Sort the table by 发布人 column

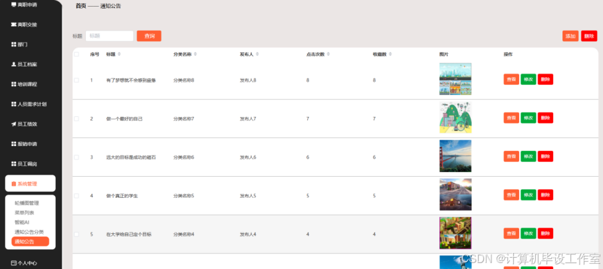pos(257,54)
